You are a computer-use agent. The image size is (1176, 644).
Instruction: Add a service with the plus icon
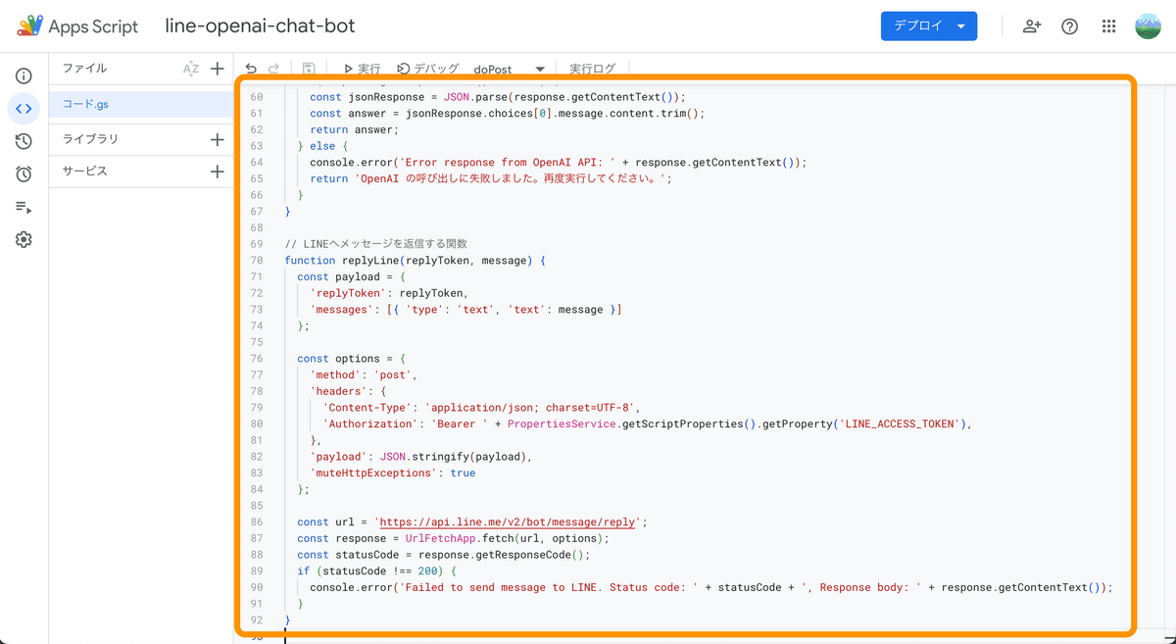click(218, 172)
